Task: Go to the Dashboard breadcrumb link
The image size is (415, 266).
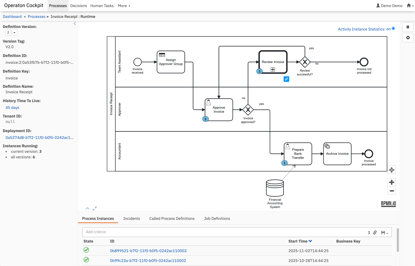Action: pos(12,17)
